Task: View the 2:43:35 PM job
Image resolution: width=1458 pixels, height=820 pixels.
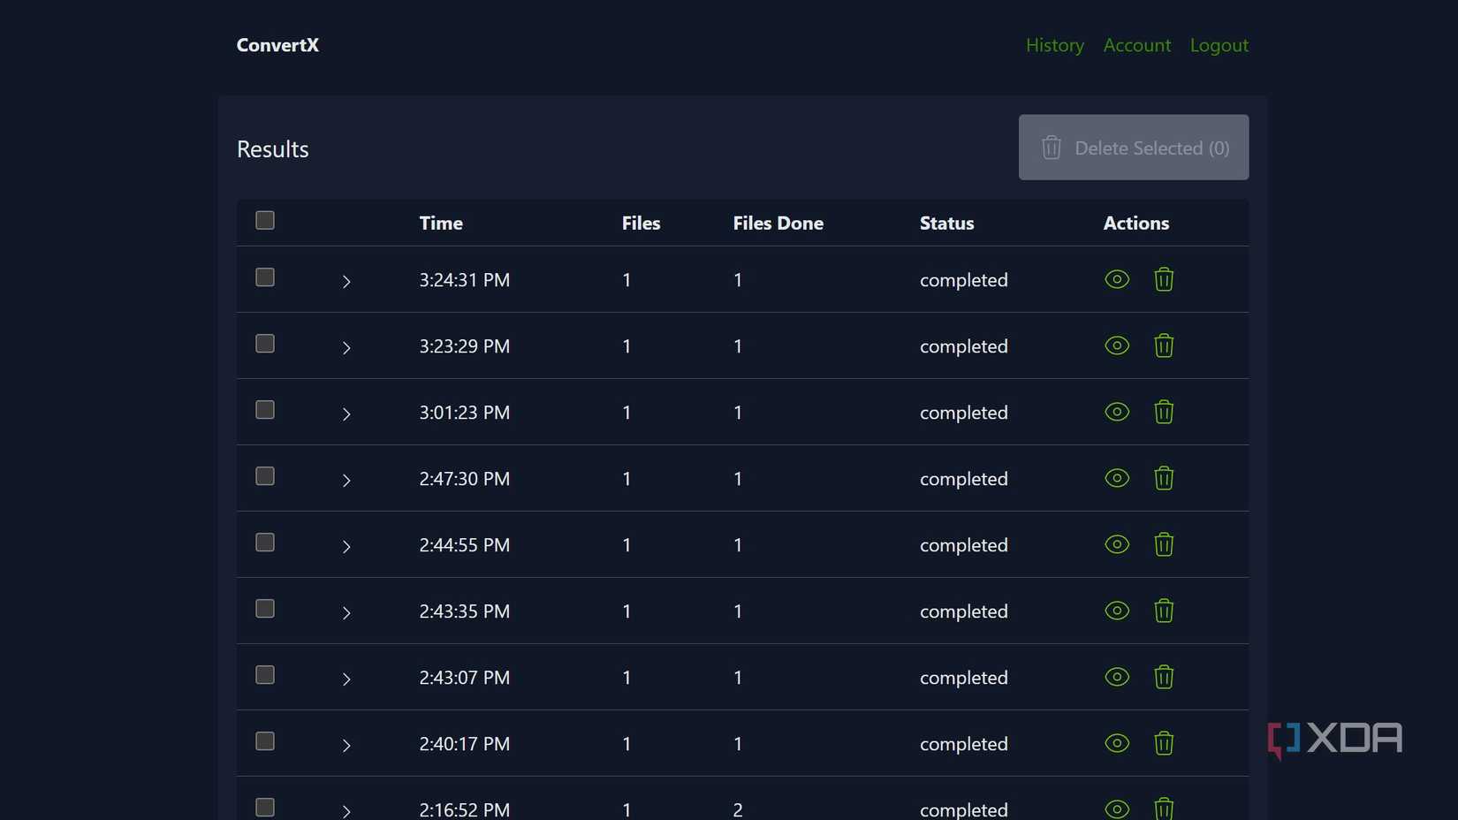Action: coord(1117,611)
